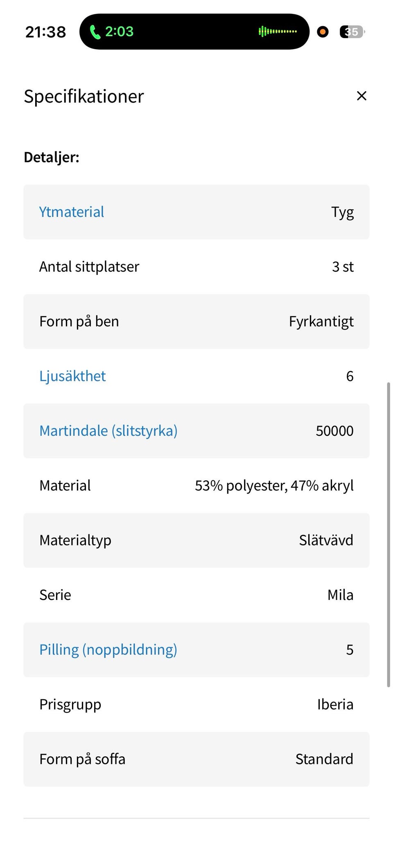Open the Pilling (noppbildning) link
Screen dimensions: 393x854
point(108,649)
